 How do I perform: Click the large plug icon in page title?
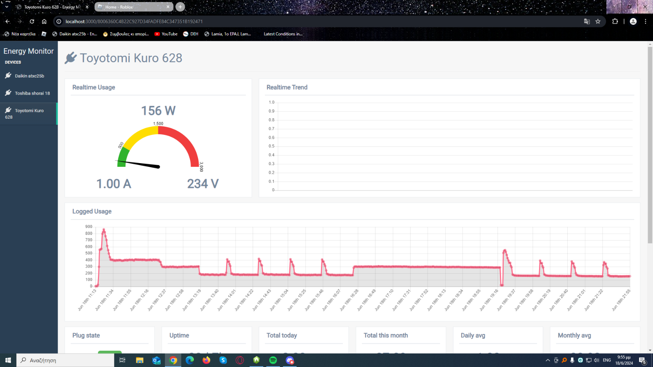tap(71, 58)
